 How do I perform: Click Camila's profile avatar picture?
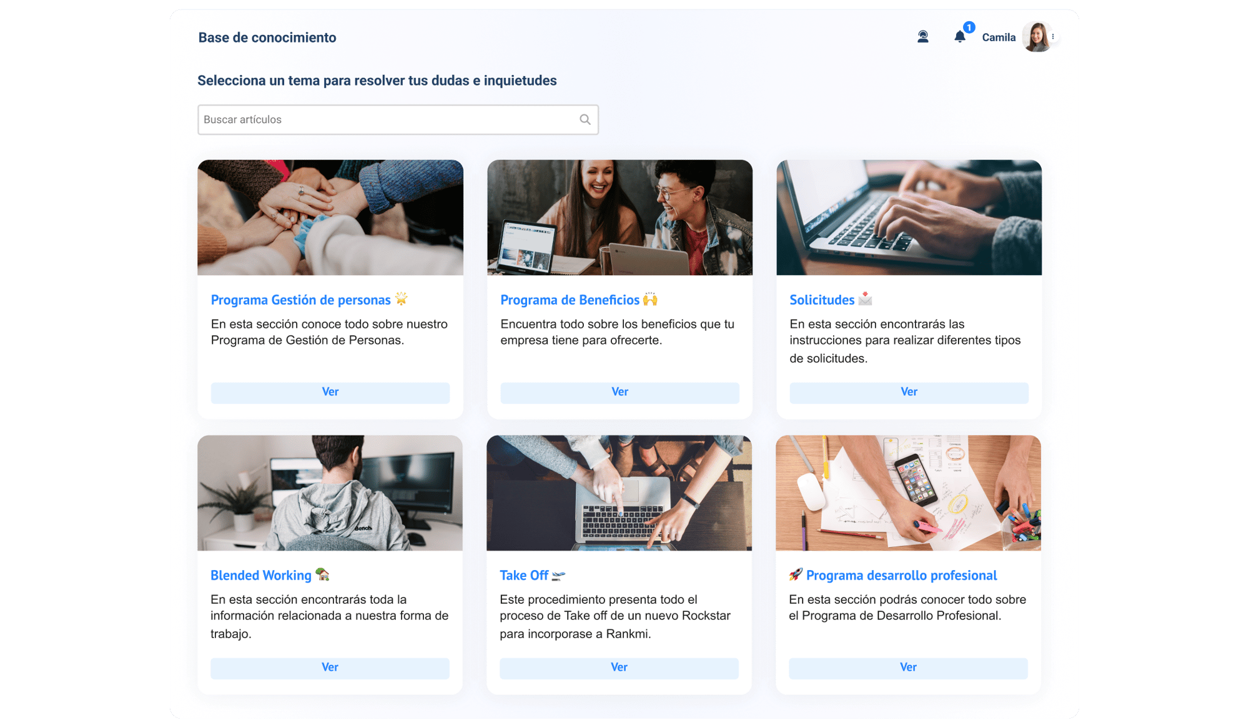point(1036,37)
